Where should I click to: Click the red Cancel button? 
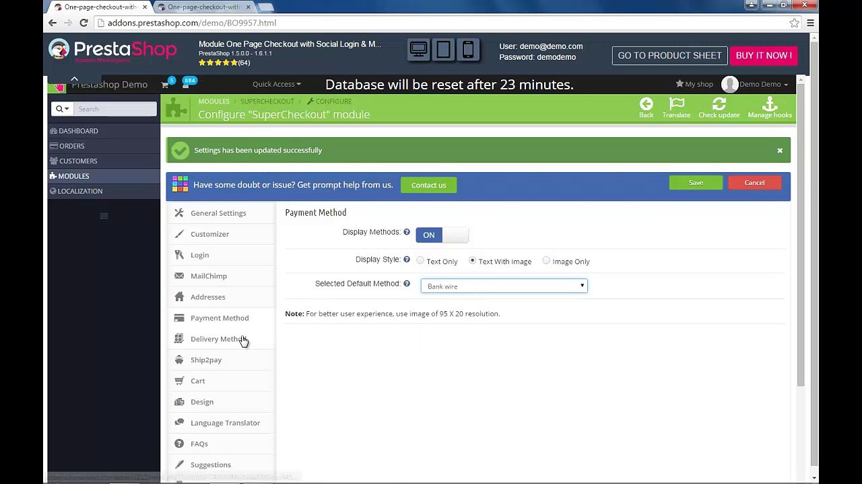tap(754, 183)
